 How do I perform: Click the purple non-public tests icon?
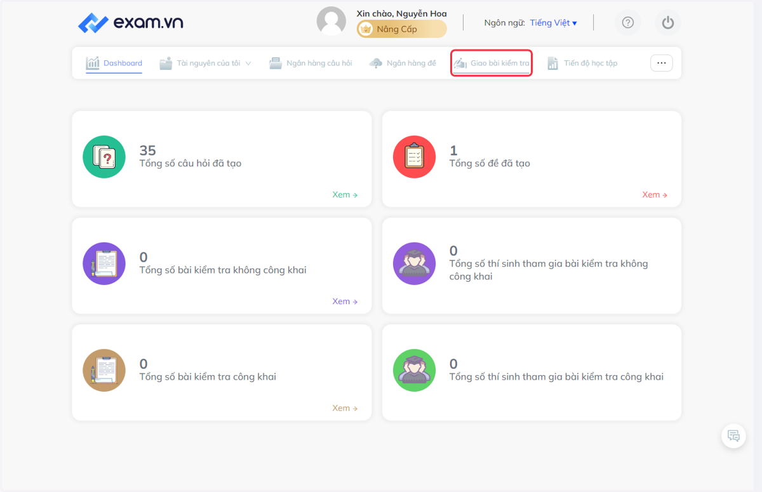[x=104, y=263]
